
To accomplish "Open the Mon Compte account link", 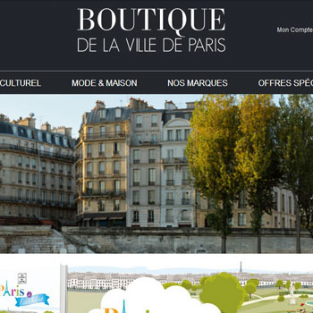I will click(295, 30).
